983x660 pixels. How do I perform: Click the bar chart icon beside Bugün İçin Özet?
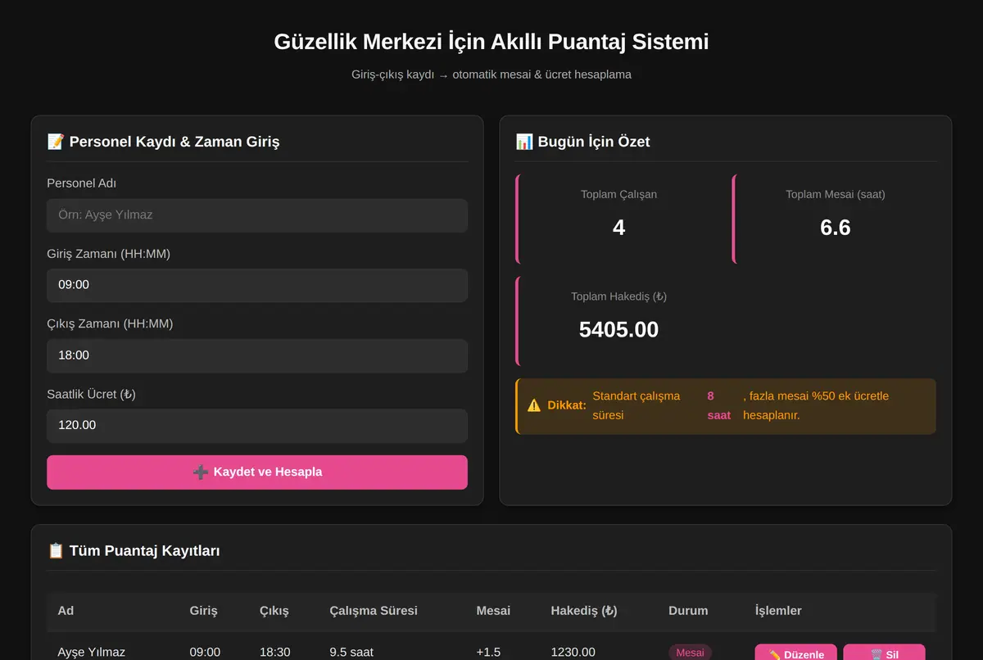(x=524, y=142)
